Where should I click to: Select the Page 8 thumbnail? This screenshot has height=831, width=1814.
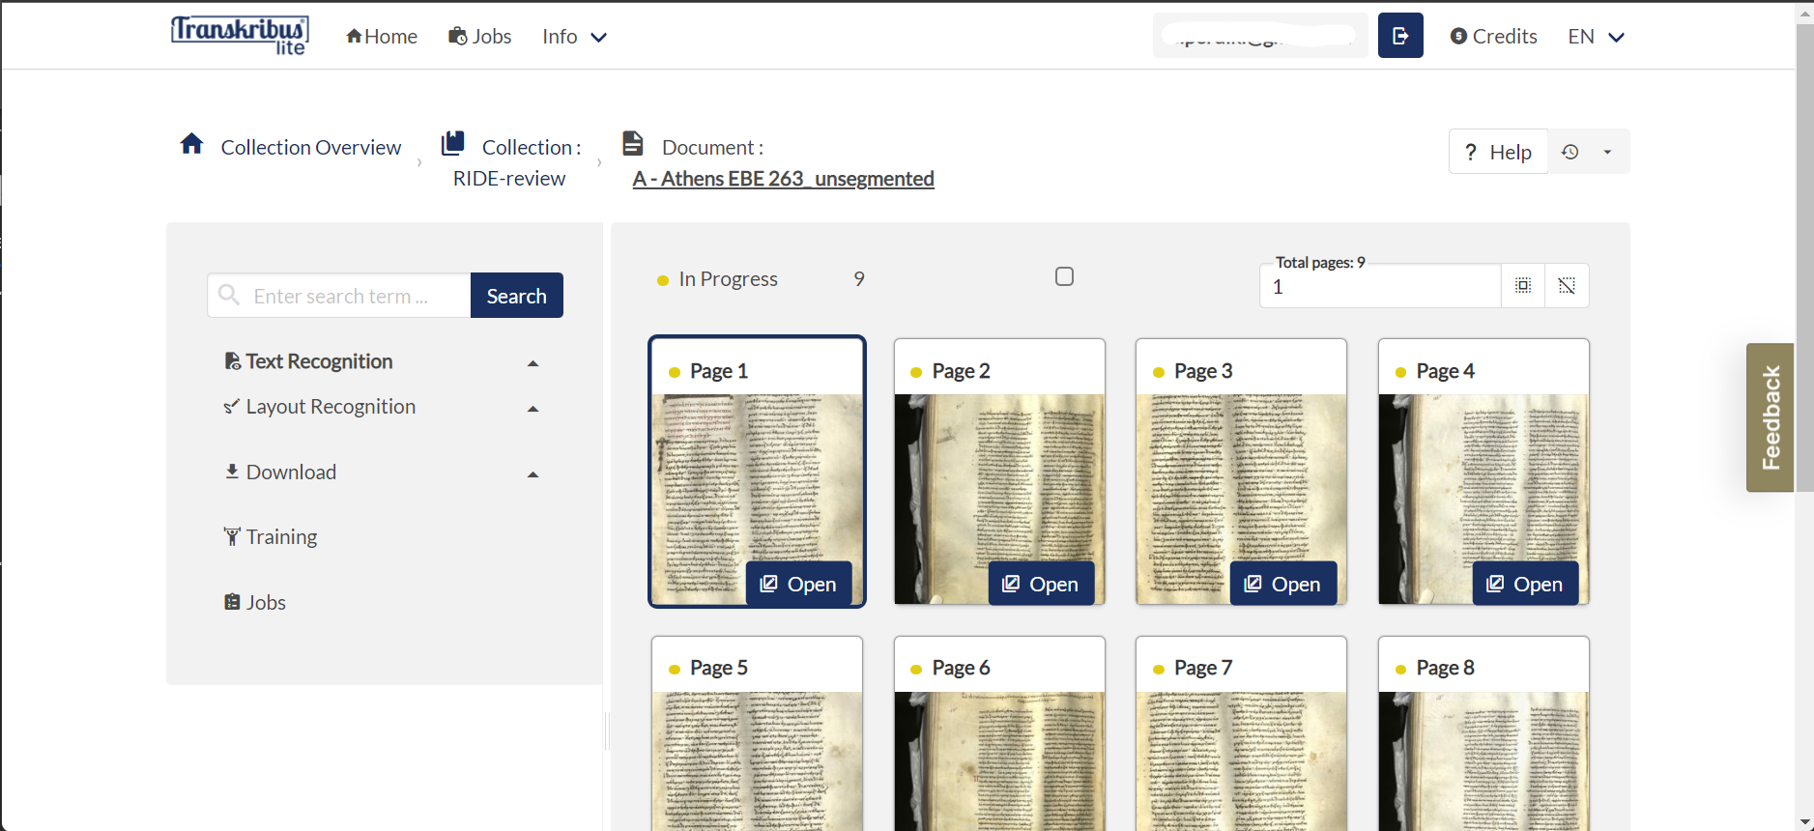point(1483,734)
